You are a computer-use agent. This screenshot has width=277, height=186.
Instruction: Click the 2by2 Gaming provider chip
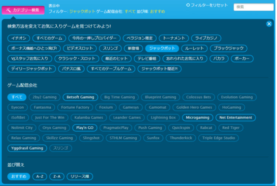(44, 97)
